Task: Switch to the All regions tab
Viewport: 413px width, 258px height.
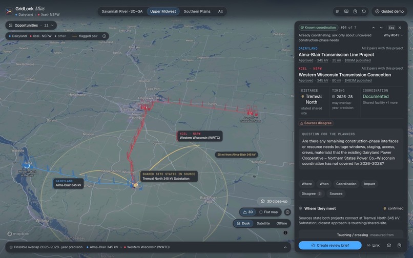Action: [x=220, y=11]
